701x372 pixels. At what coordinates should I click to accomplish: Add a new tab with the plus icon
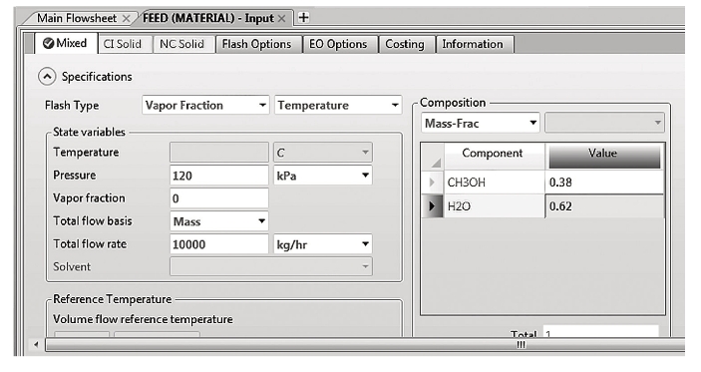click(x=303, y=17)
